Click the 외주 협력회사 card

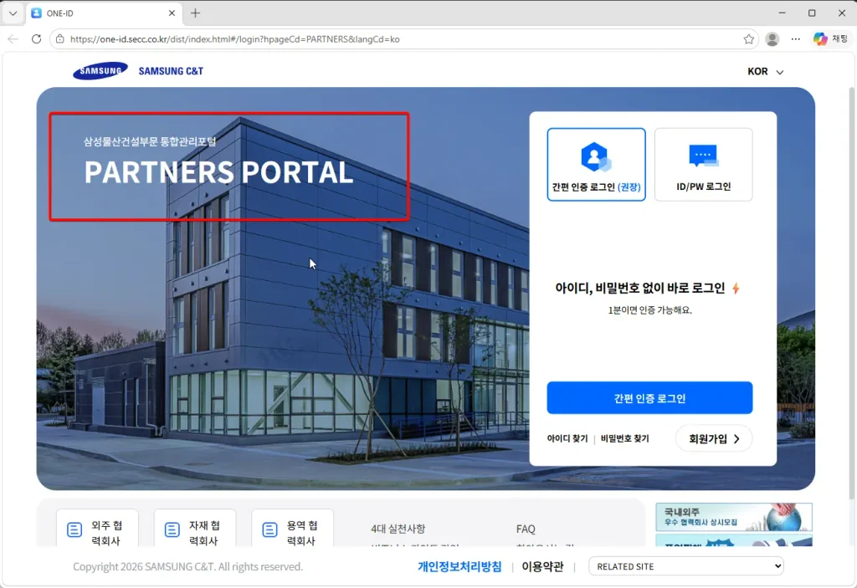pos(97,529)
